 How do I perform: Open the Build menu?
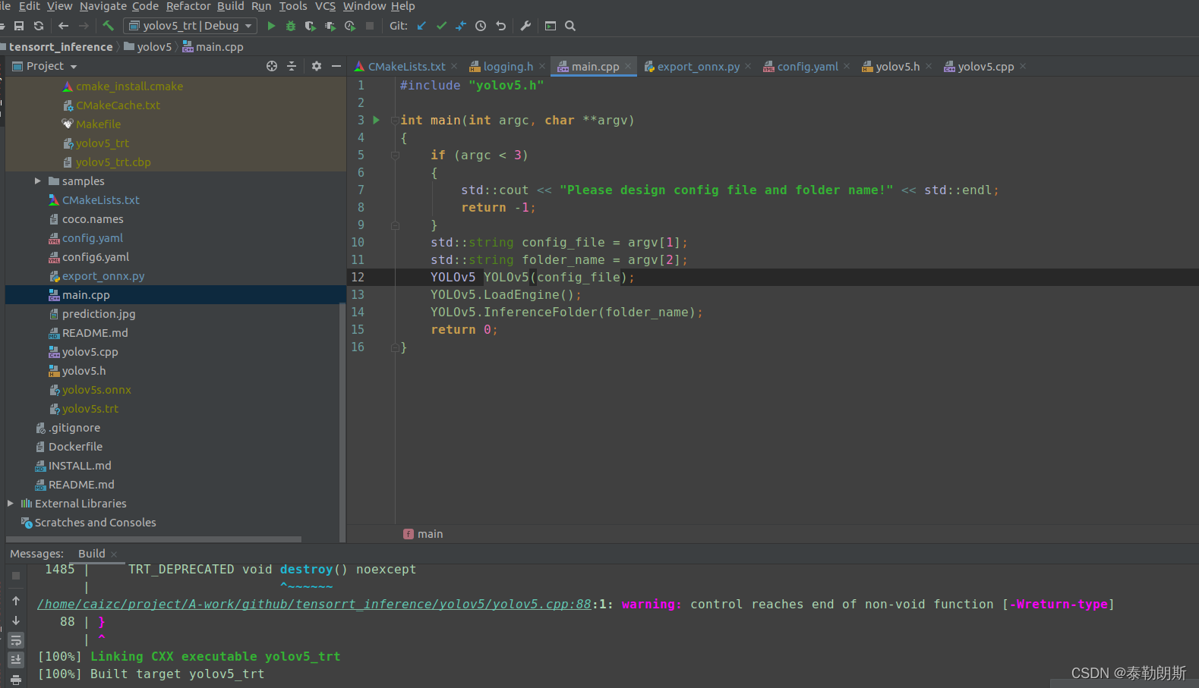click(x=231, y=6)
